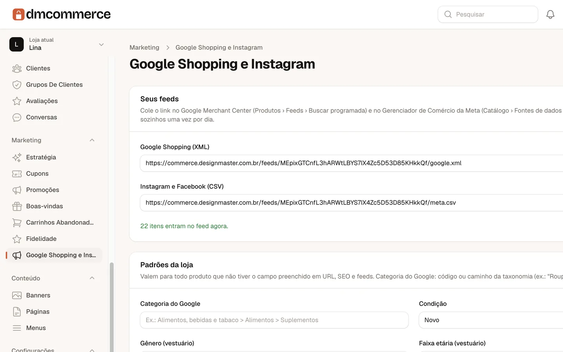
Task: Open the Condição dropdown showing Novo
Action: coord(491,320)
